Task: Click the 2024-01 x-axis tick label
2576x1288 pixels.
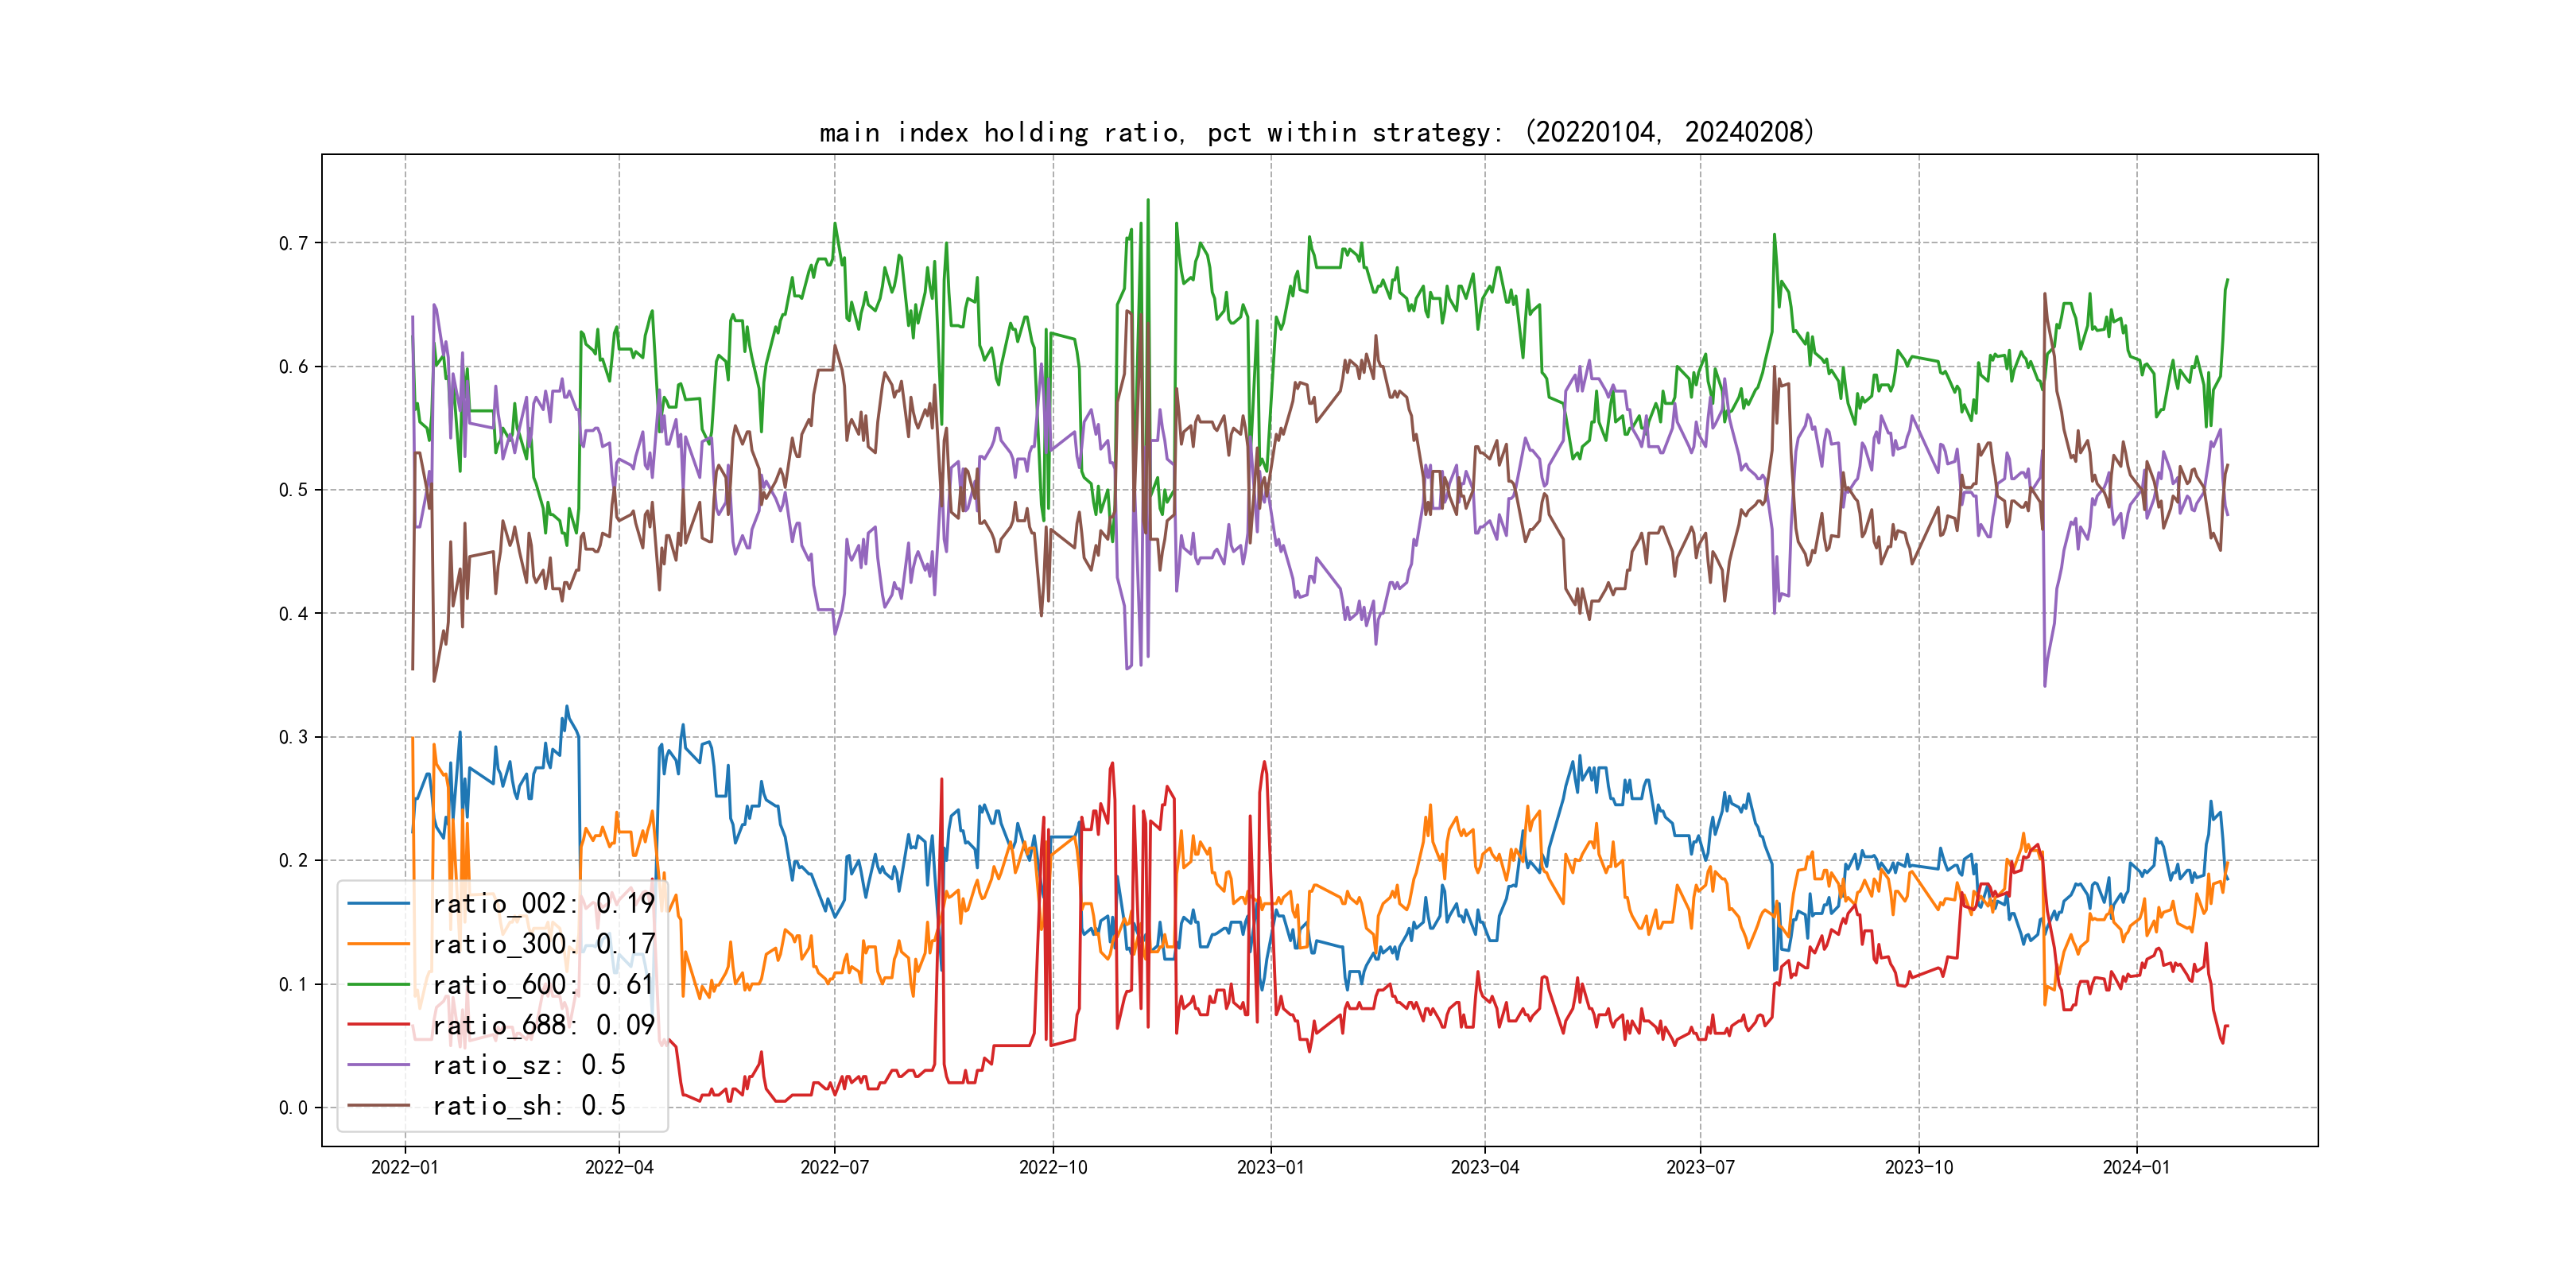Action: click(2137, 1167)
